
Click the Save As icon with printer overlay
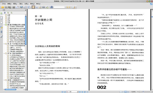coord(10,7)
